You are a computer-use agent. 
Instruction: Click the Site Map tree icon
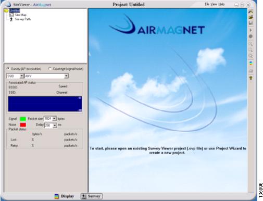point(11,15)
